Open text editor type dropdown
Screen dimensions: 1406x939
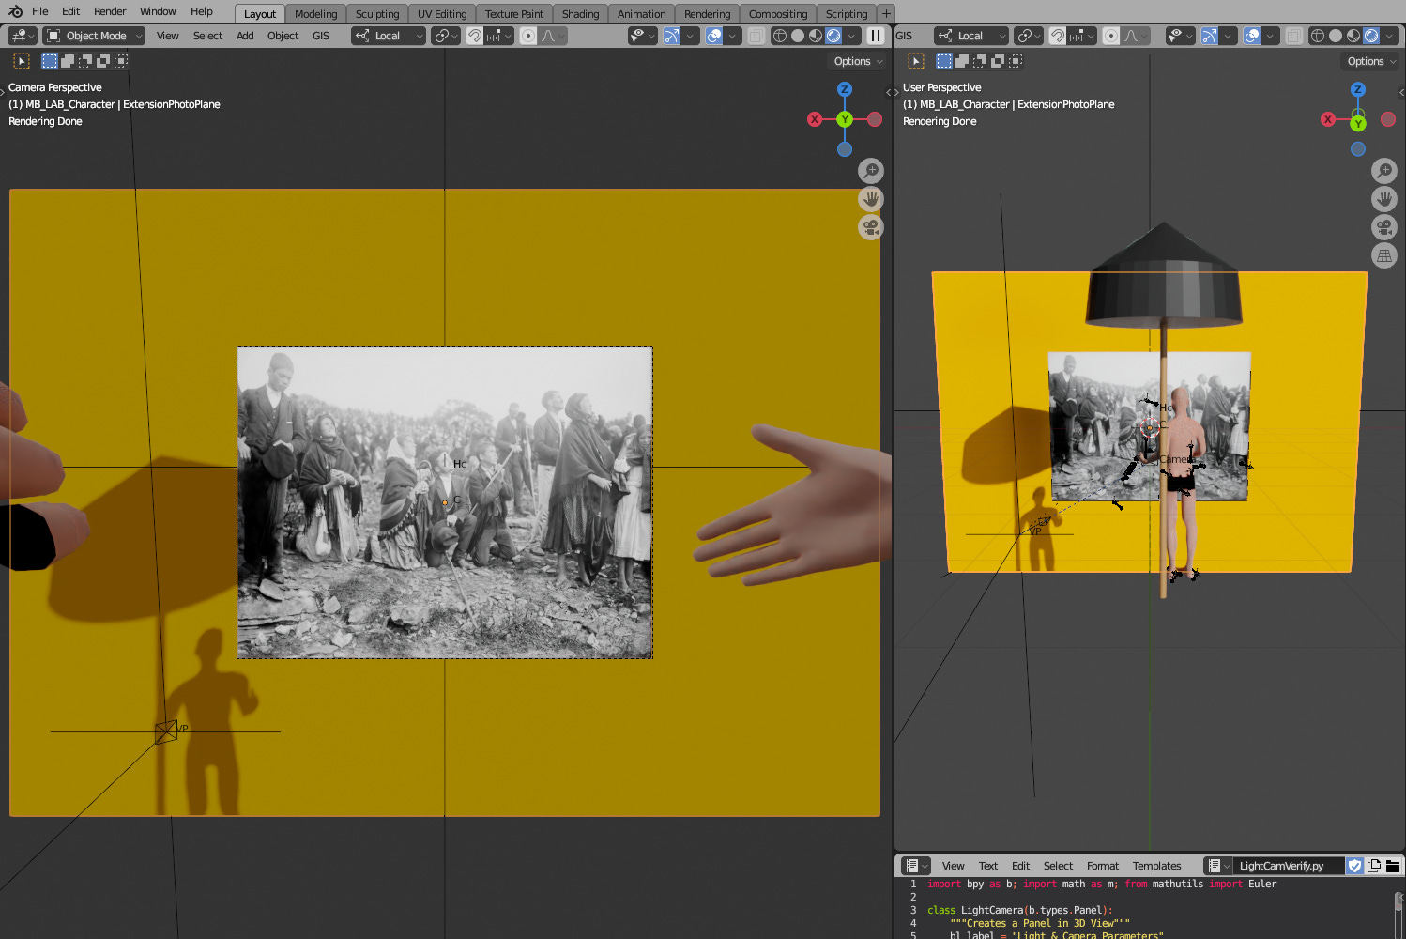click(x=916, y=866)
